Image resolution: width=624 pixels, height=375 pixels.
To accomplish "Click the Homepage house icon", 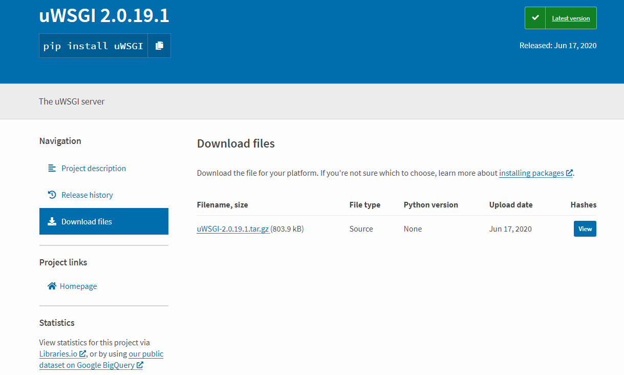I will point(52,286).
